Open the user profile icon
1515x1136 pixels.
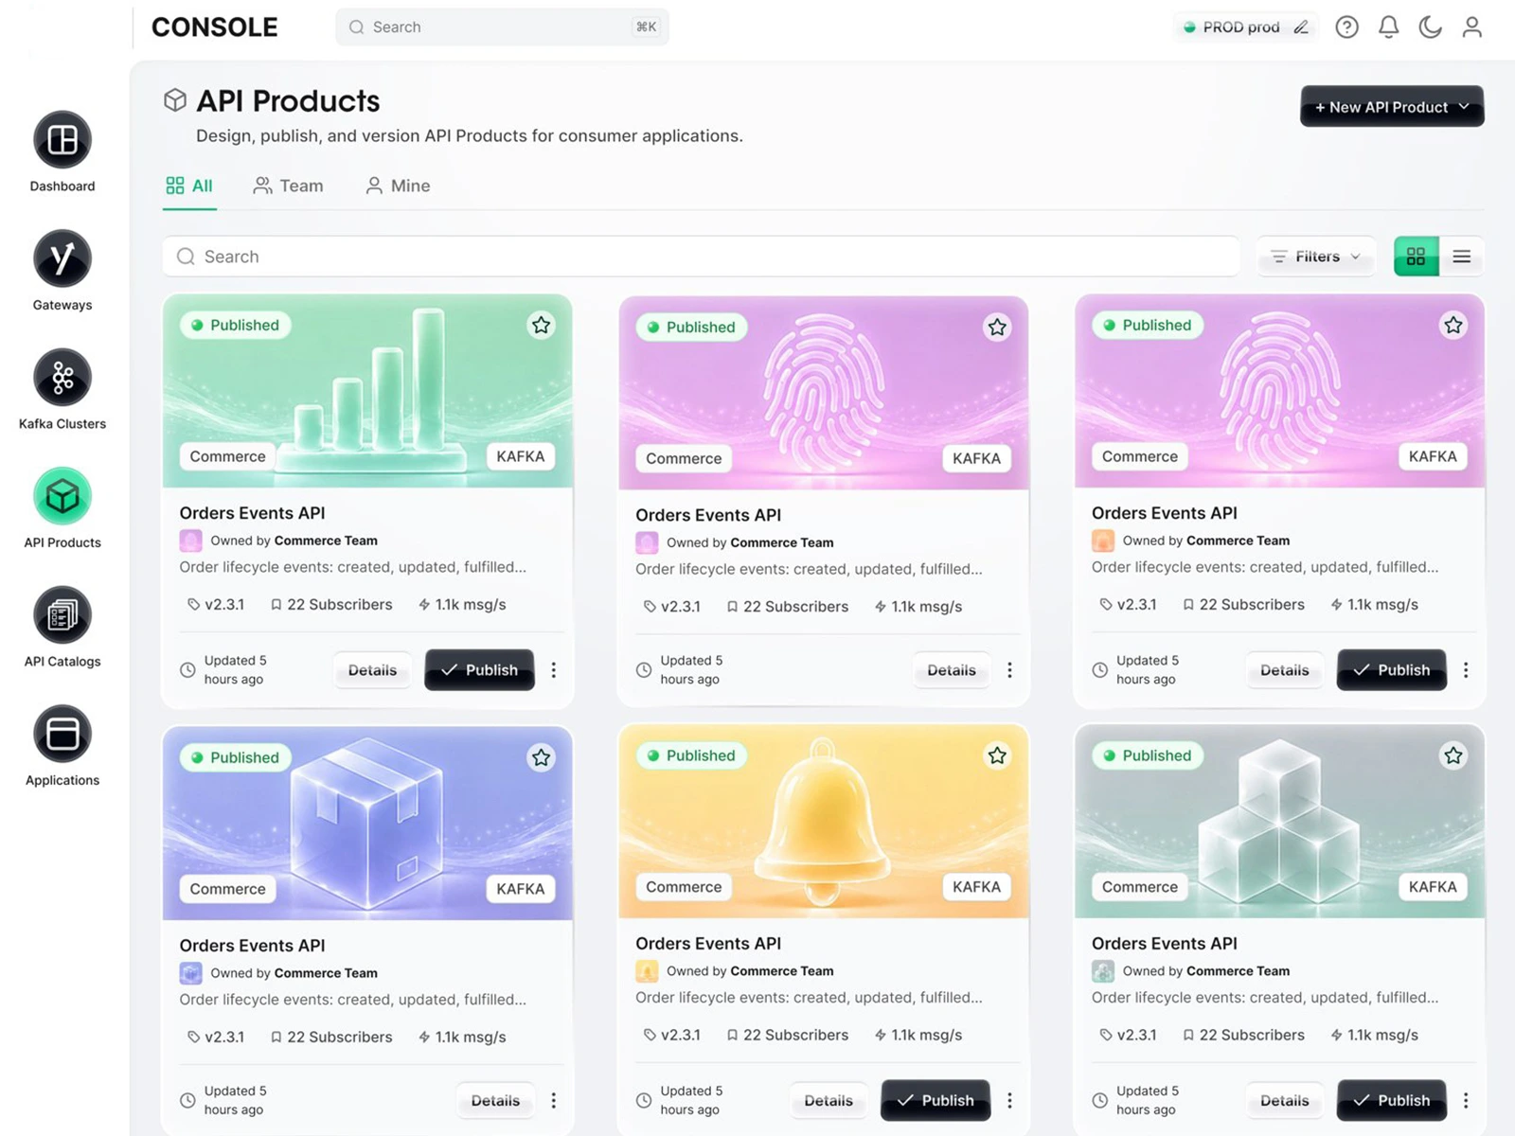(x=1471, y=27)
